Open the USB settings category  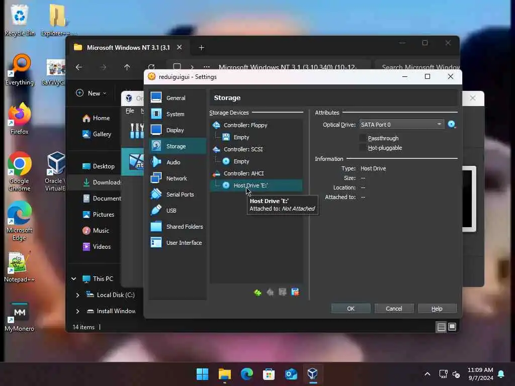pyautogui.click(x=178, y=211)
